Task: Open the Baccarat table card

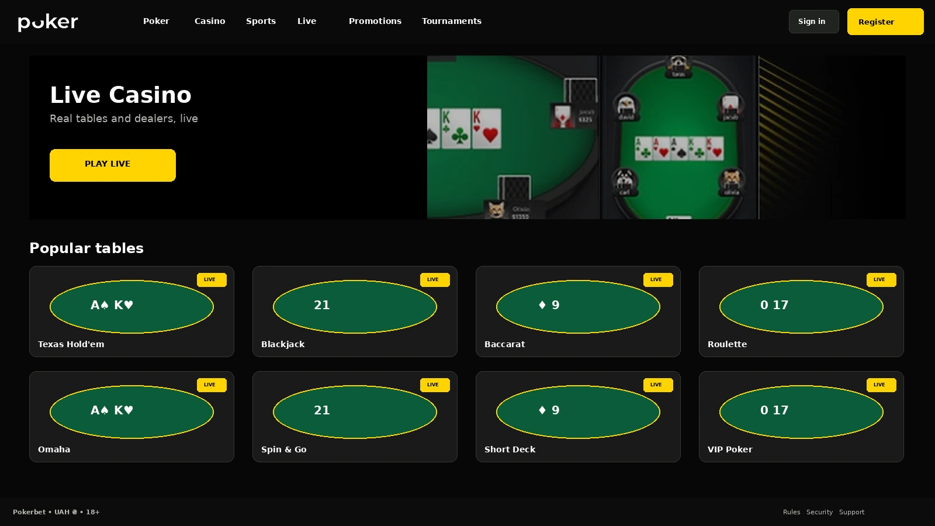Action: (x=578, y=312)
